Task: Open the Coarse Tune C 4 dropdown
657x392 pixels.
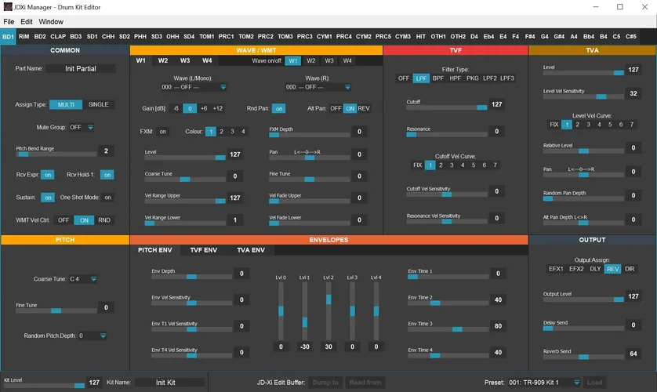Action: (x=83, y=278)
